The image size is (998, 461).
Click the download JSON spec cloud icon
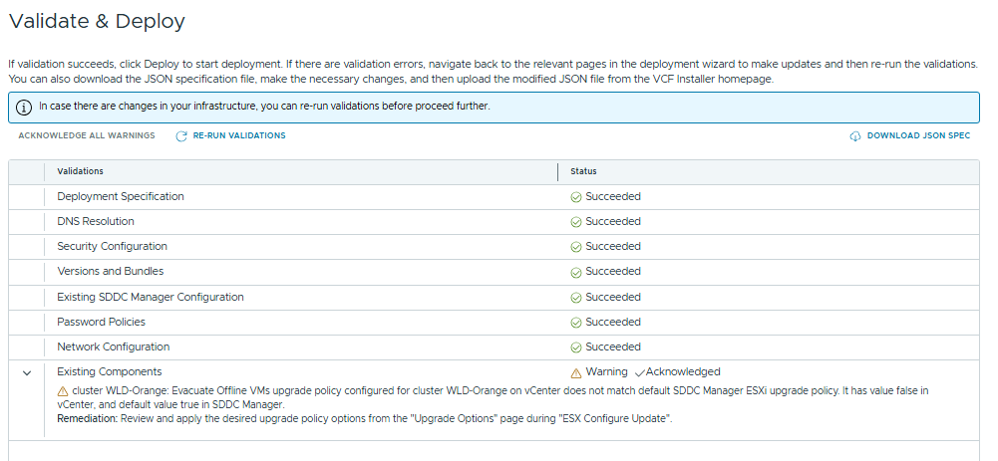(854, 136)
